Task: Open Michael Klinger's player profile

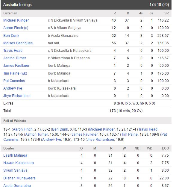Action: tap(16, 20)
